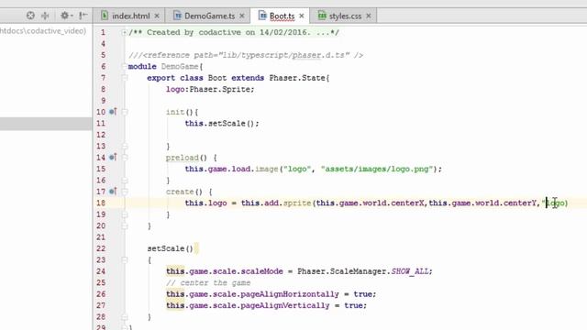Click 'pageAlignHorizontally' on line 26
The width and height of the screenshot is (587, 330).
pyautogui.click(x=290, y=294)
